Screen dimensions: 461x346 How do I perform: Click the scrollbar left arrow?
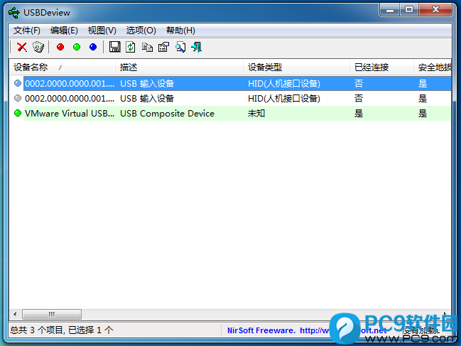(x=15, y=314)
